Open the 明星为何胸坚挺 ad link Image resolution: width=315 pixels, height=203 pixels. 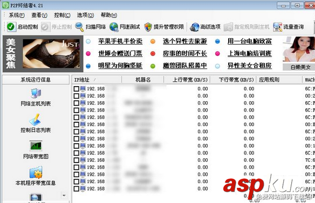click(x=120, y=66)
